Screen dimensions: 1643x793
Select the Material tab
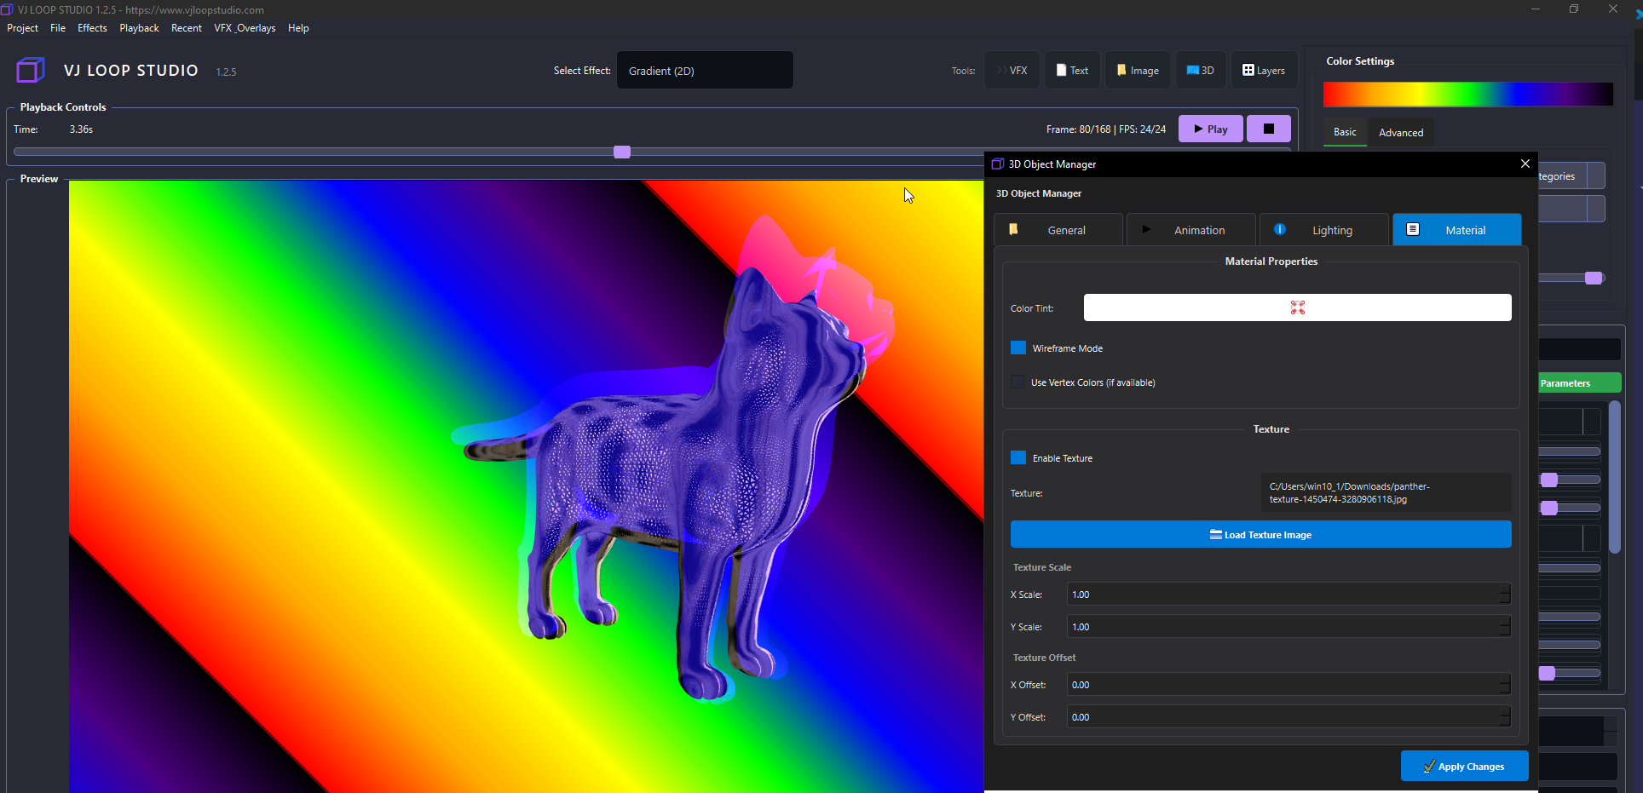[x=1456, y=230]
